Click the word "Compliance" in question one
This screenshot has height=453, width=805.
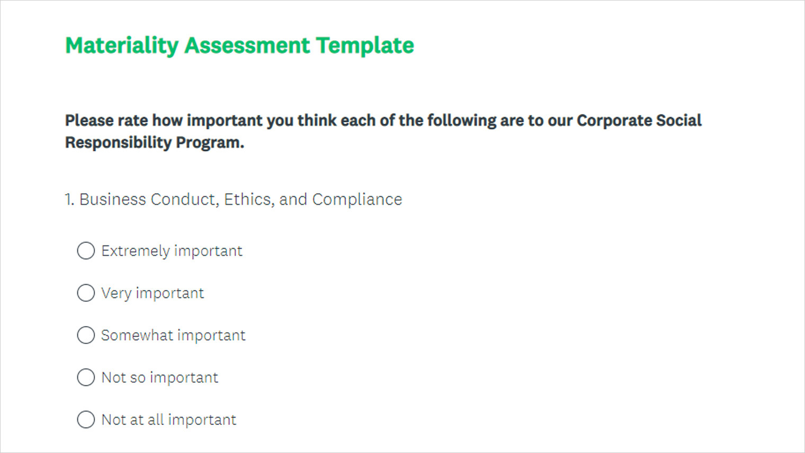357,200
